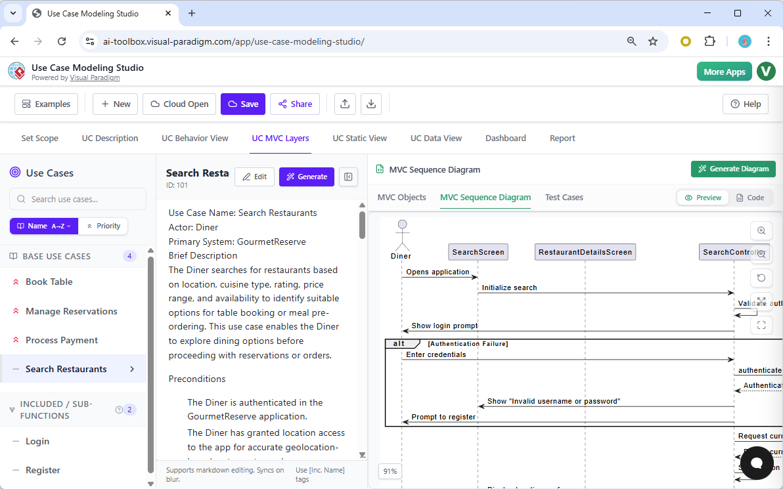Screen dimensions: 783x489
Task: Switch to Code view of the diagram
Action: pyautogui.click(x=751, y=197)
